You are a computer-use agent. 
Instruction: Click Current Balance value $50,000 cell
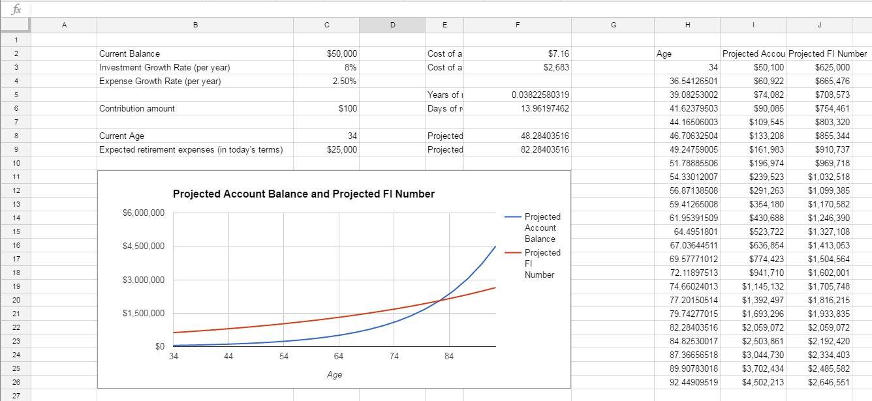[x=326, y=53]
